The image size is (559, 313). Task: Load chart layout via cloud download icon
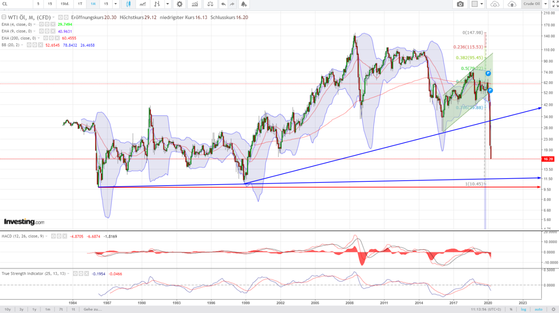click(x=495, y=4)
